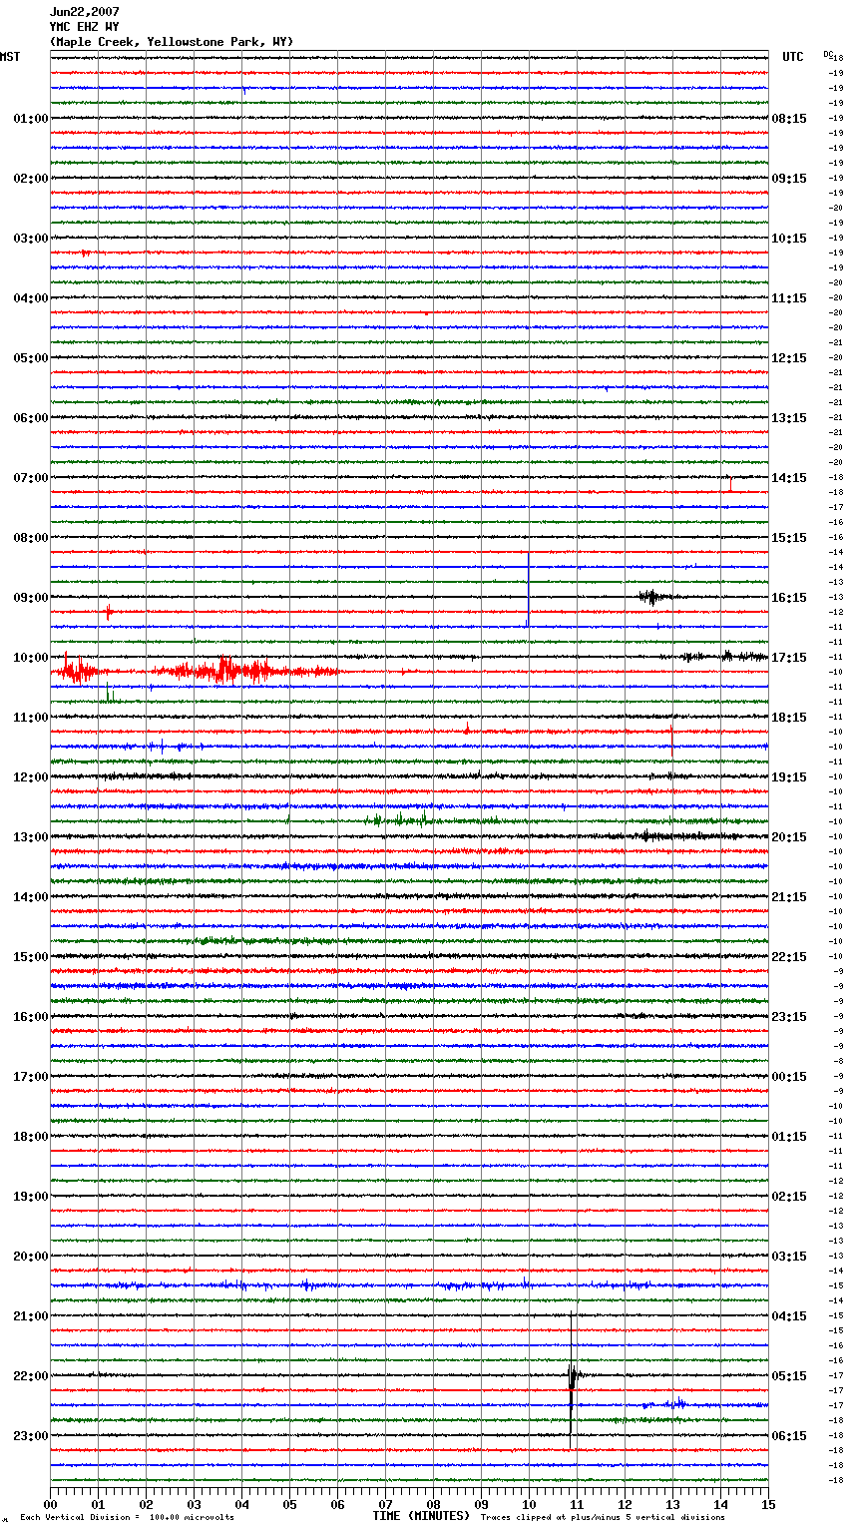Click the TIME (MINUTES) axis title
Viewport: 848px width, 1531px height.
click(x=421, y=1516)
